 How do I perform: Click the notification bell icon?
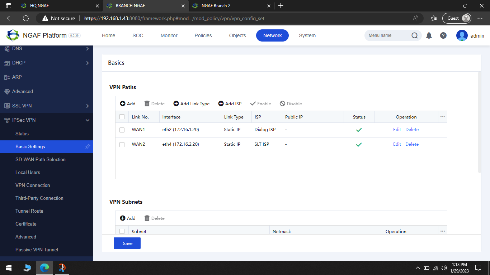[x=429, y=35]
